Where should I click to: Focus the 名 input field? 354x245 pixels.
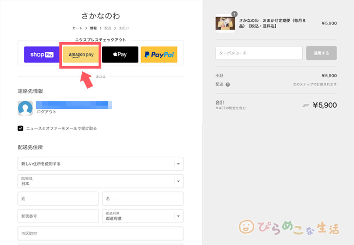[x=143, y=199]
